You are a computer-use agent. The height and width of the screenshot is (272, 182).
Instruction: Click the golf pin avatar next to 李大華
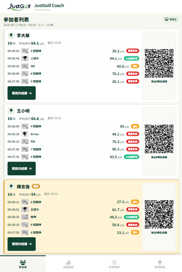point(11,35)
